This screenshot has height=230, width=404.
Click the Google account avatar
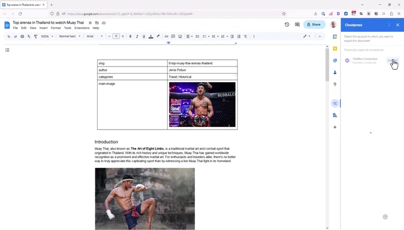pos(333,24)
